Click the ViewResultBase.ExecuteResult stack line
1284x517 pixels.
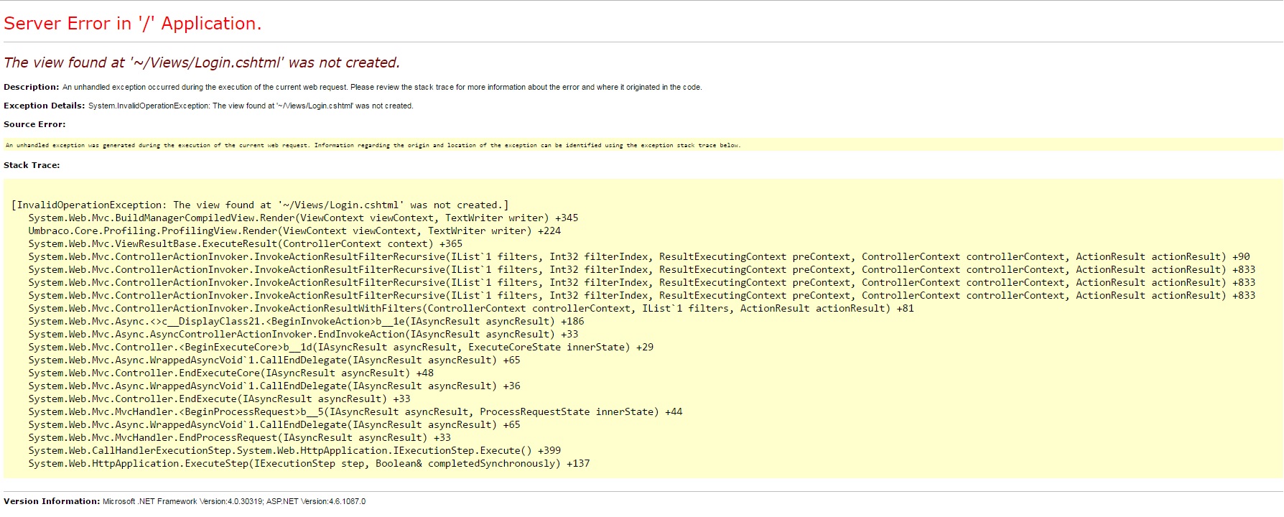click(x=245, y=244)
